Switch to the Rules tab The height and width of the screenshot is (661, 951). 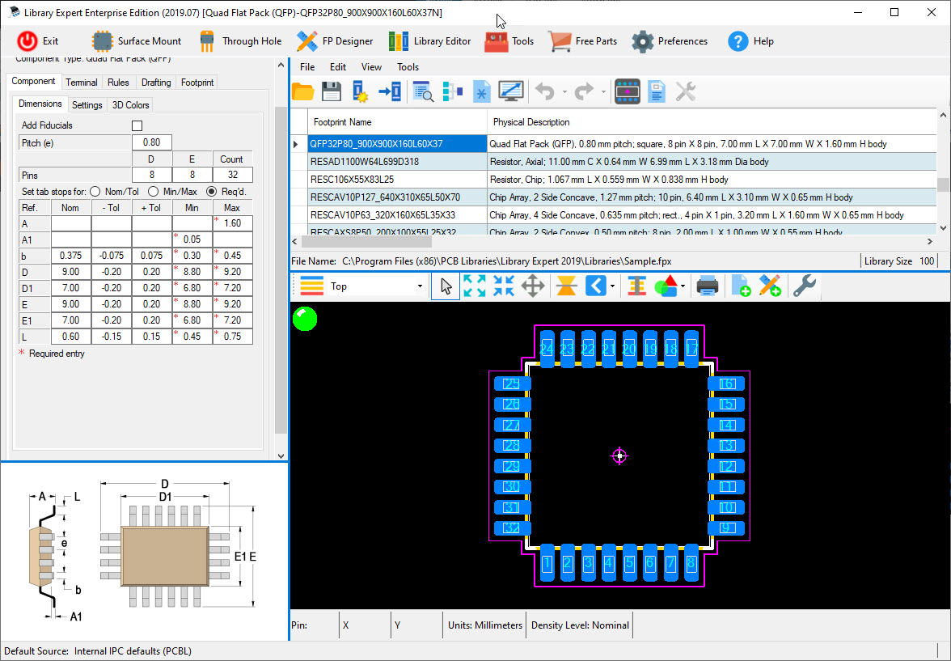coord(118,83)
